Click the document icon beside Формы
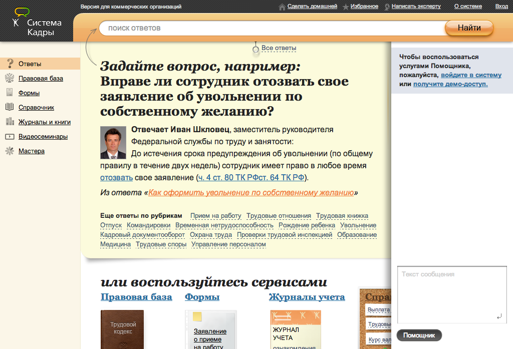Viewport: 513px width, 349px height. pyautogui.click(x=10, y=93)
